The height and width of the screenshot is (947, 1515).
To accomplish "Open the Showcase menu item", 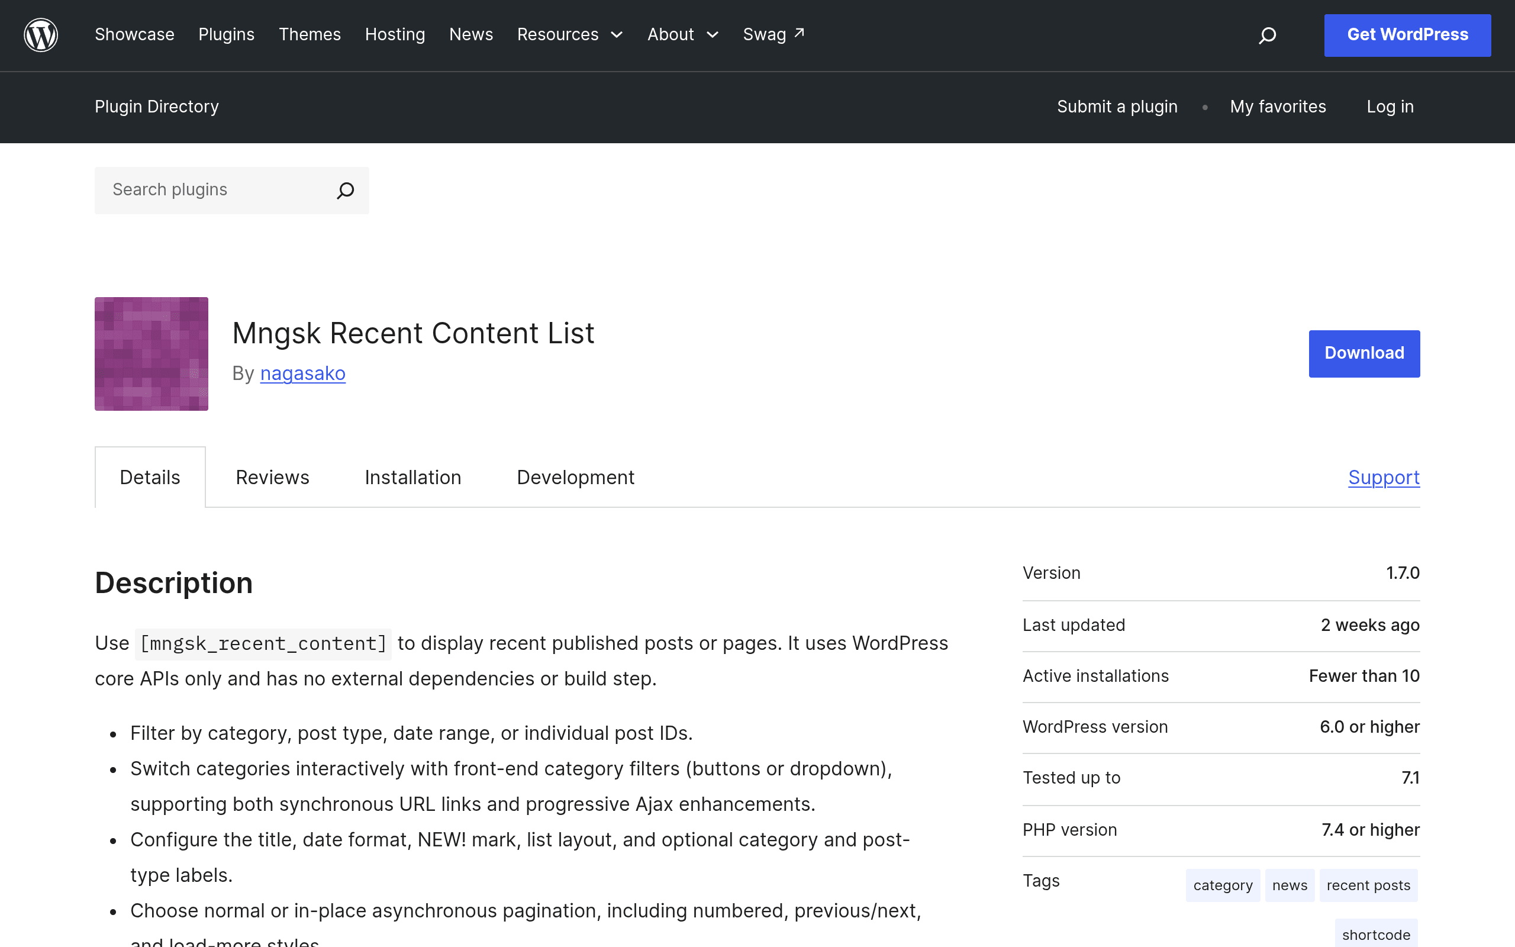I will [134, 34].
